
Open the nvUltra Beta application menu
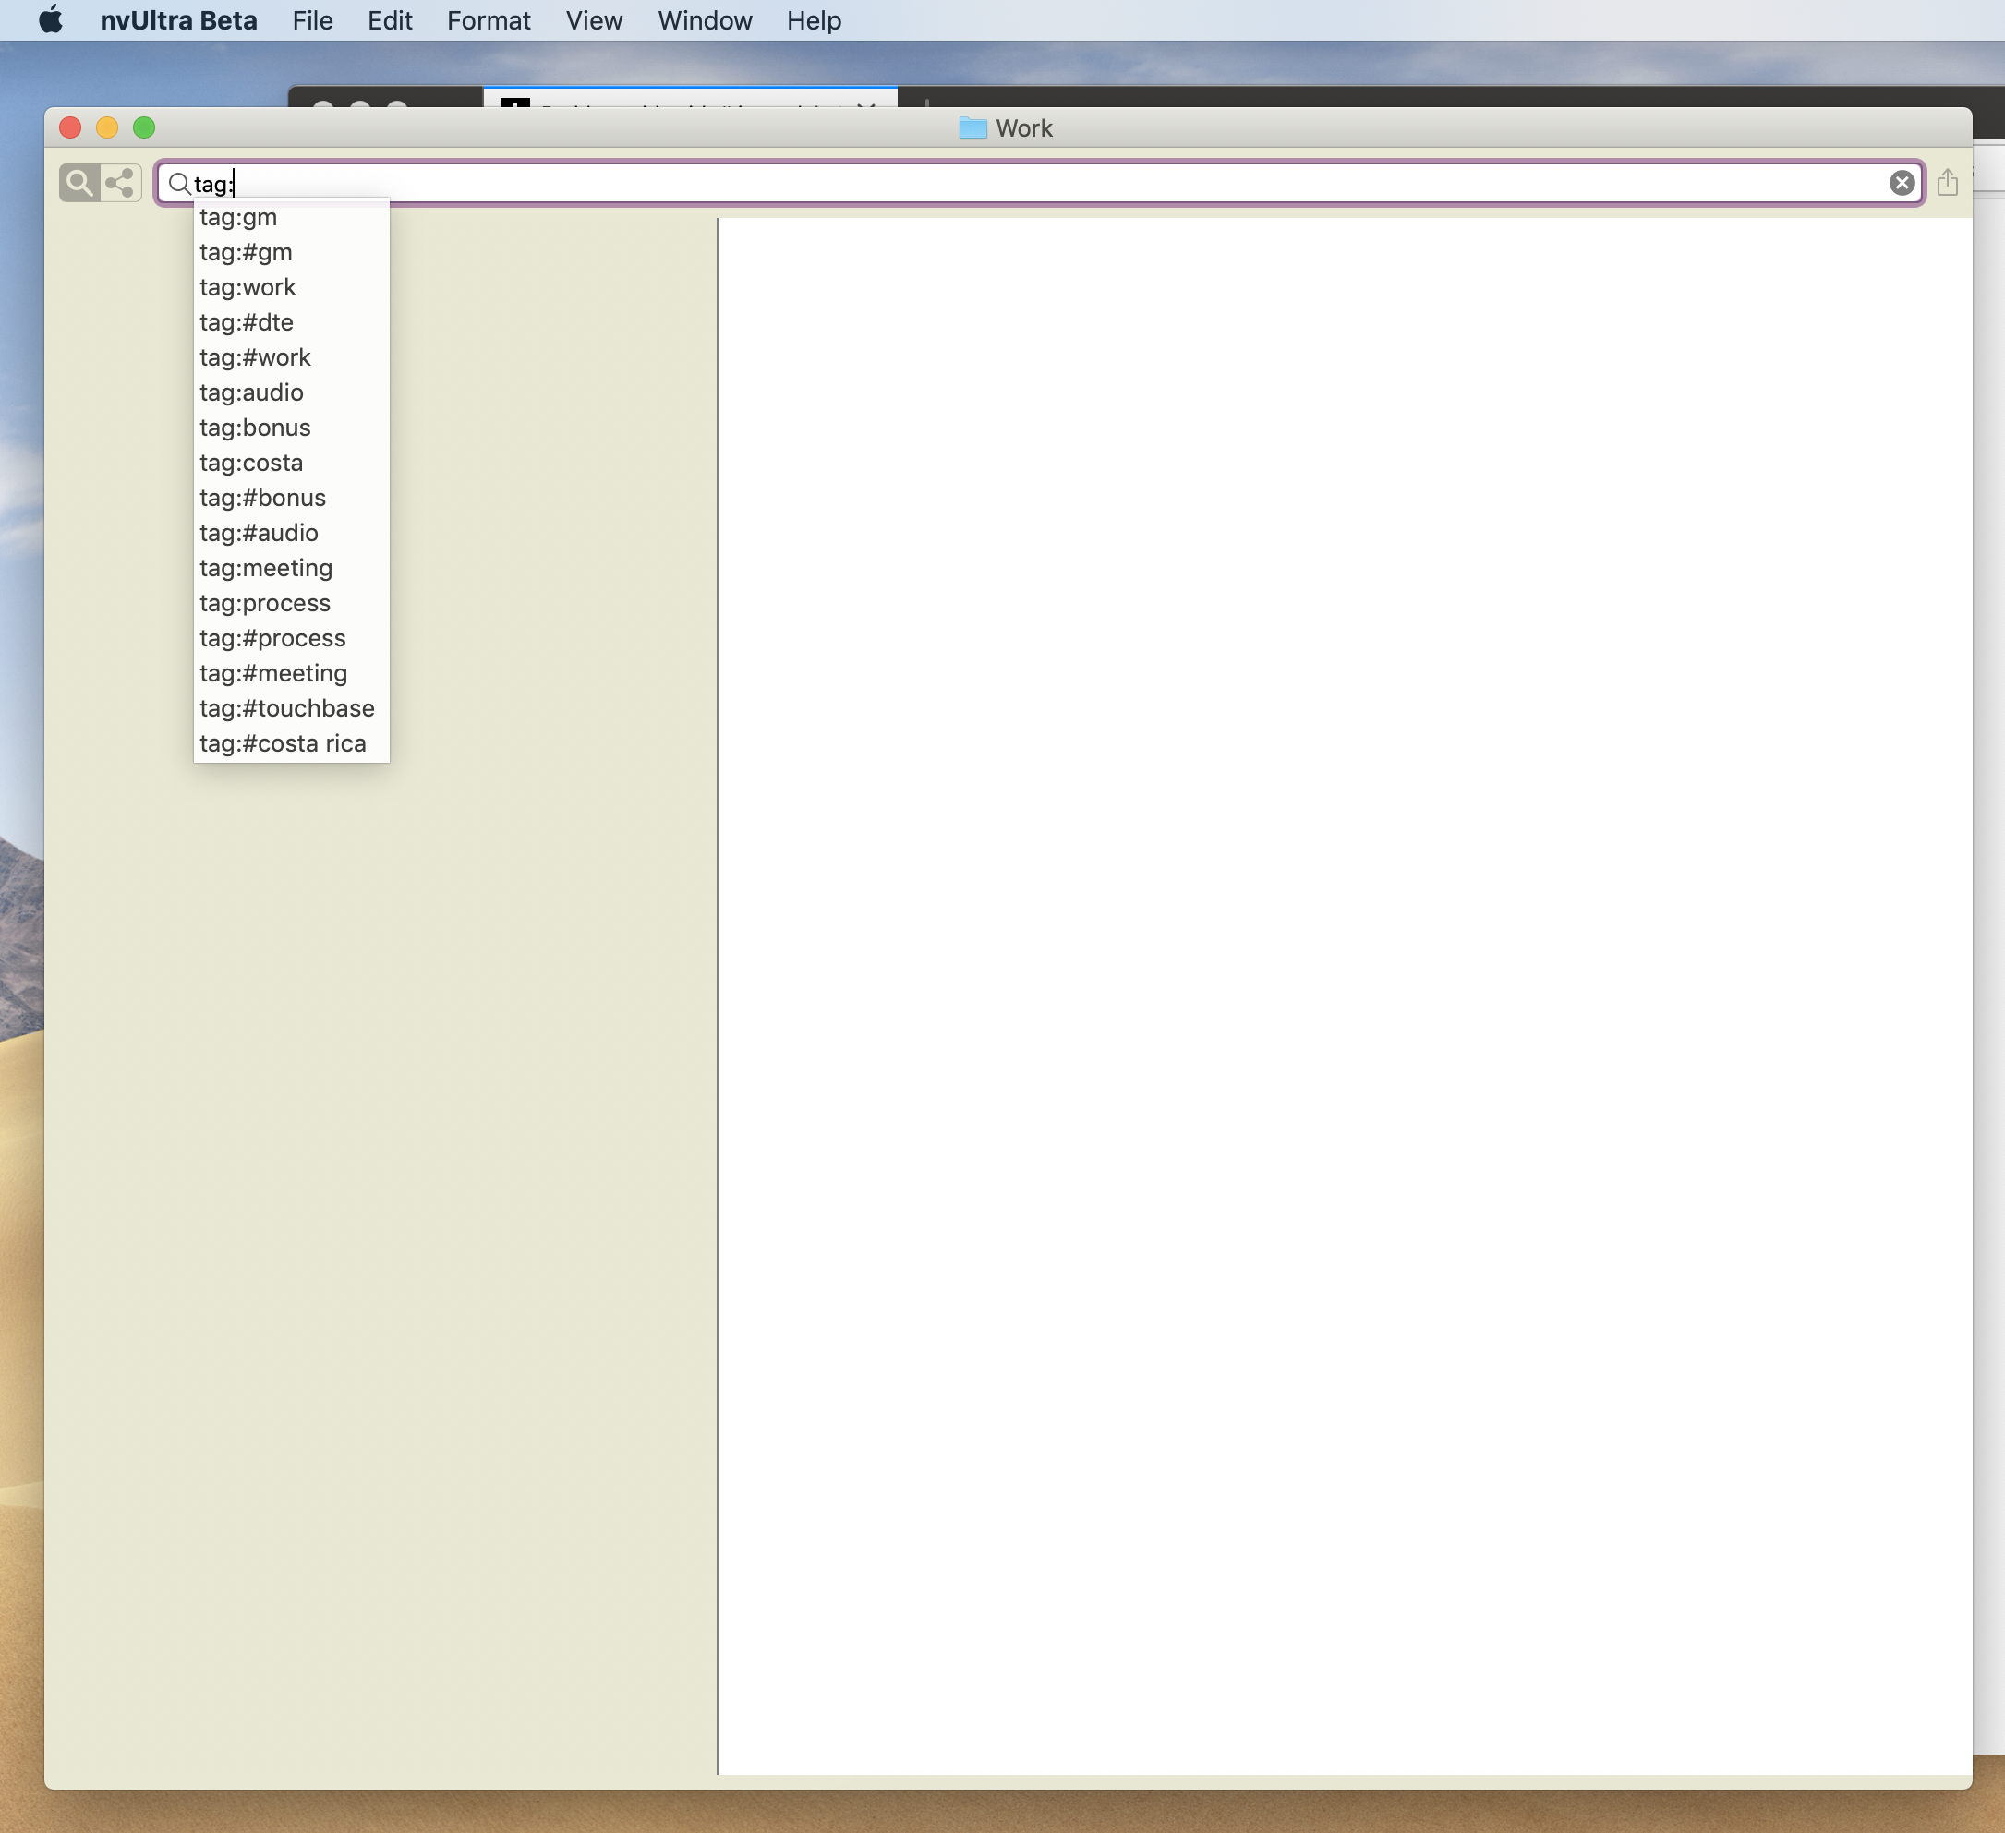point(178,20)
